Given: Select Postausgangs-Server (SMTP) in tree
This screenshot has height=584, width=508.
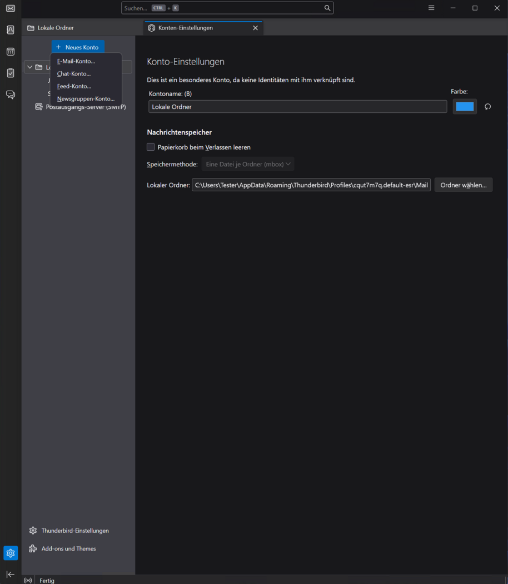Looking at the screenshot, I should [x=86, y=107].
